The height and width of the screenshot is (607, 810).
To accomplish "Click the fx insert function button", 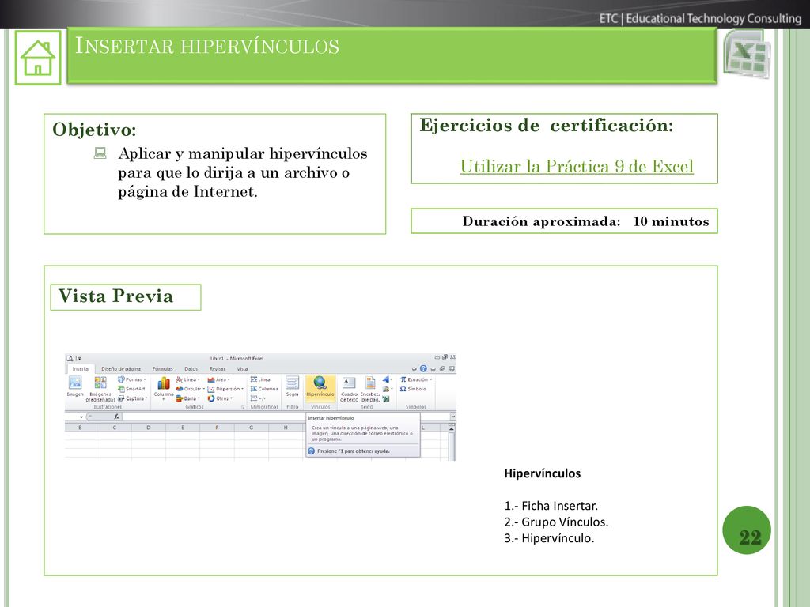I will click(x=117, y=417).
